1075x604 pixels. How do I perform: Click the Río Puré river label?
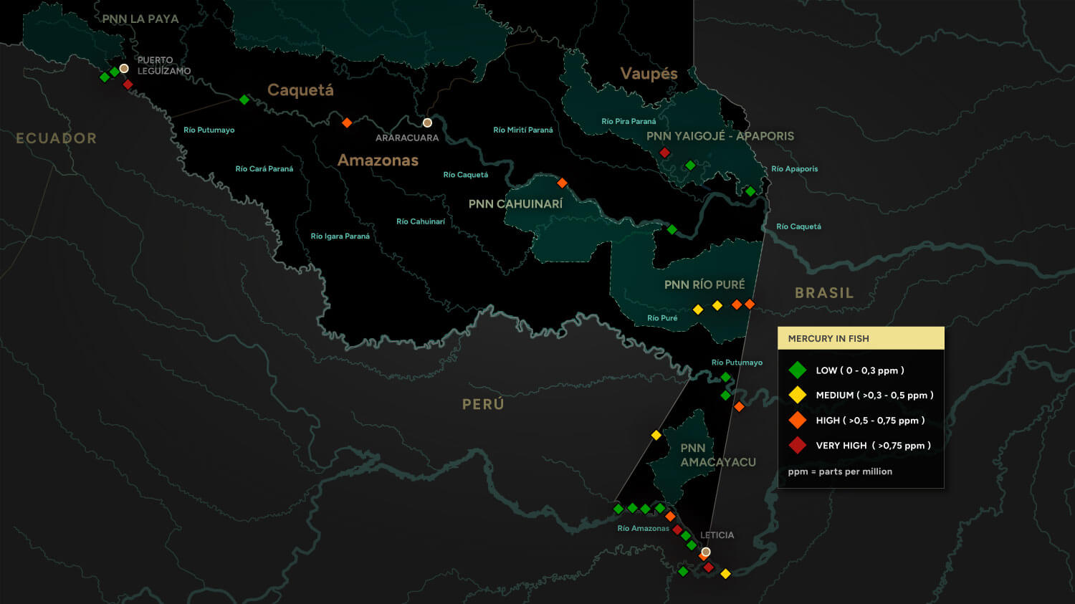pos(662,318)
